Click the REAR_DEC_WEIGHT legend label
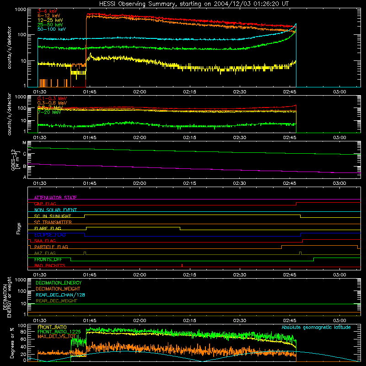Viewport: 366px width, 366px height. (56, 301)
